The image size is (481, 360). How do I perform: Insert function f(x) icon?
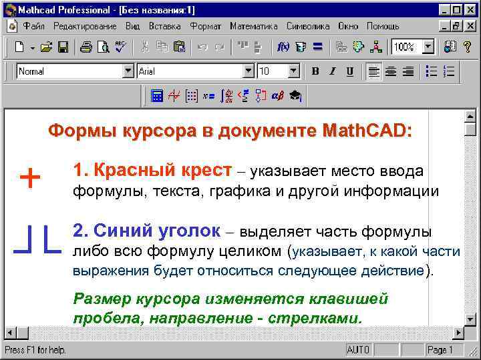[x=283, y=47]
